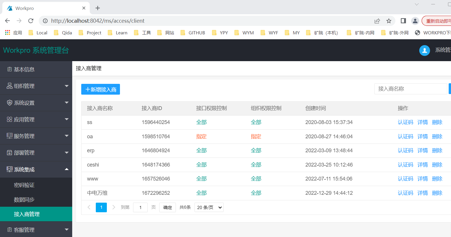Open the 20 条/页 page size dropdown
Viewport: 451px width, 237px height.
pos(209,207)
